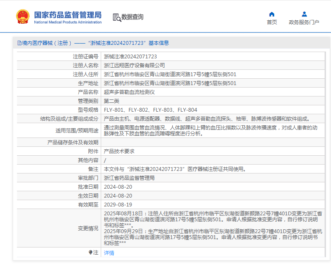Viewport: 331px width, 264px height.
Task: Click the 数据查询 magnifier document icon
Action: (x=116, y=17)
